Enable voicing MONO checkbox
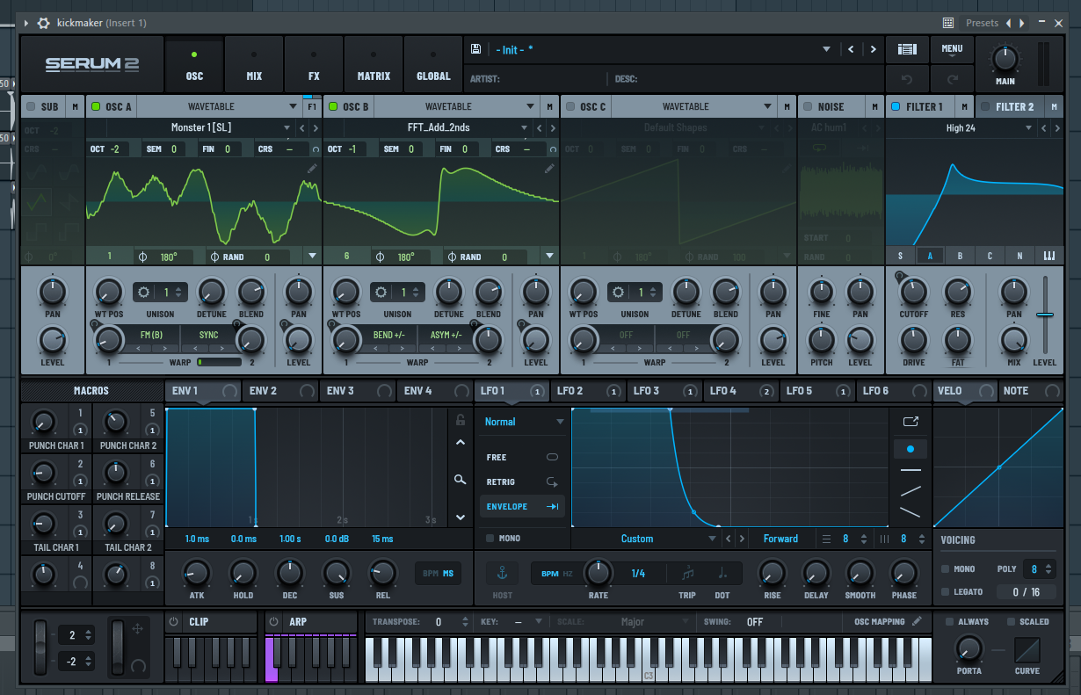1081x695 pixels. click(945, 569)
